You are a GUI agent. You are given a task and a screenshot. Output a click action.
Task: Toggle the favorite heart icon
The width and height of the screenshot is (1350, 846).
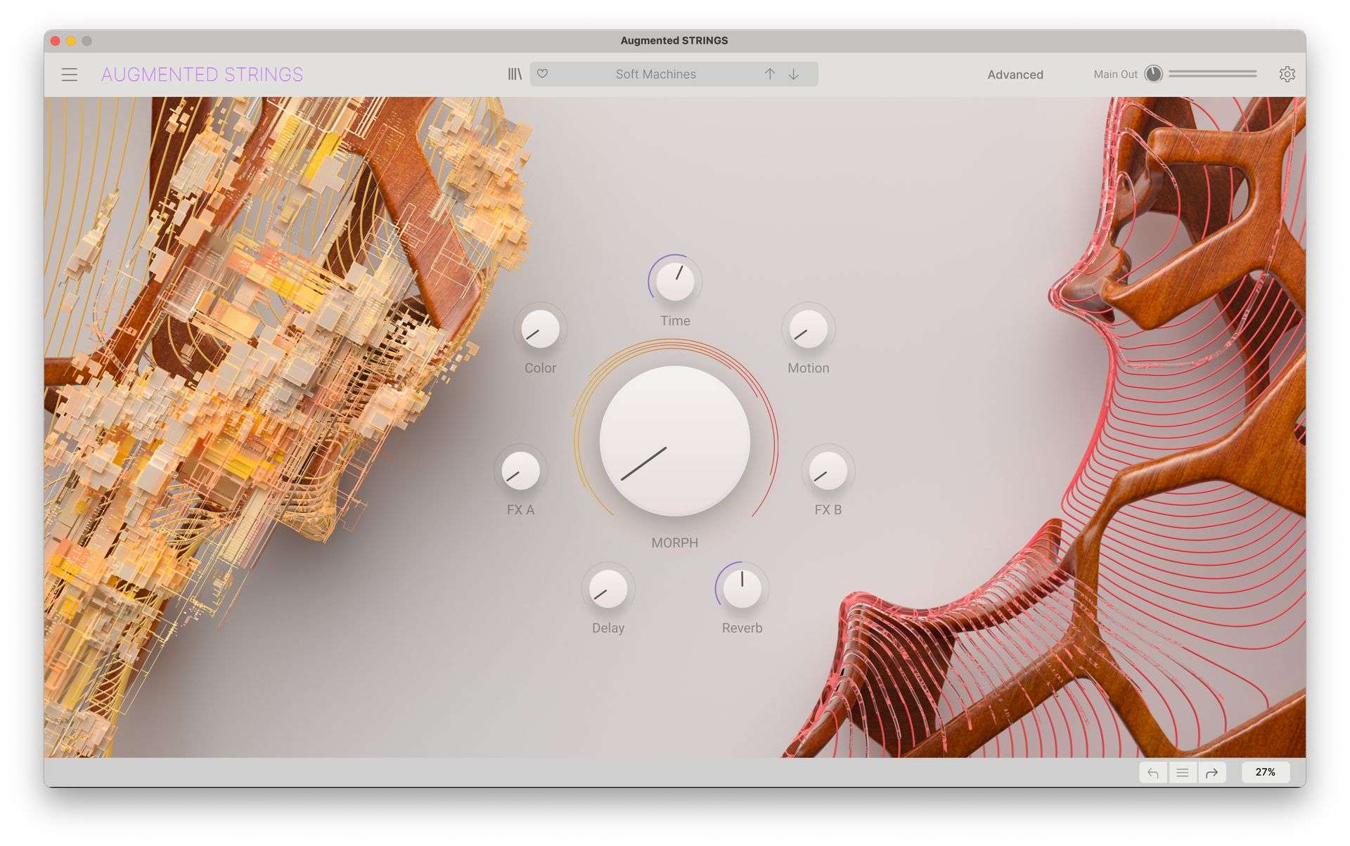(x=544, y=73)
